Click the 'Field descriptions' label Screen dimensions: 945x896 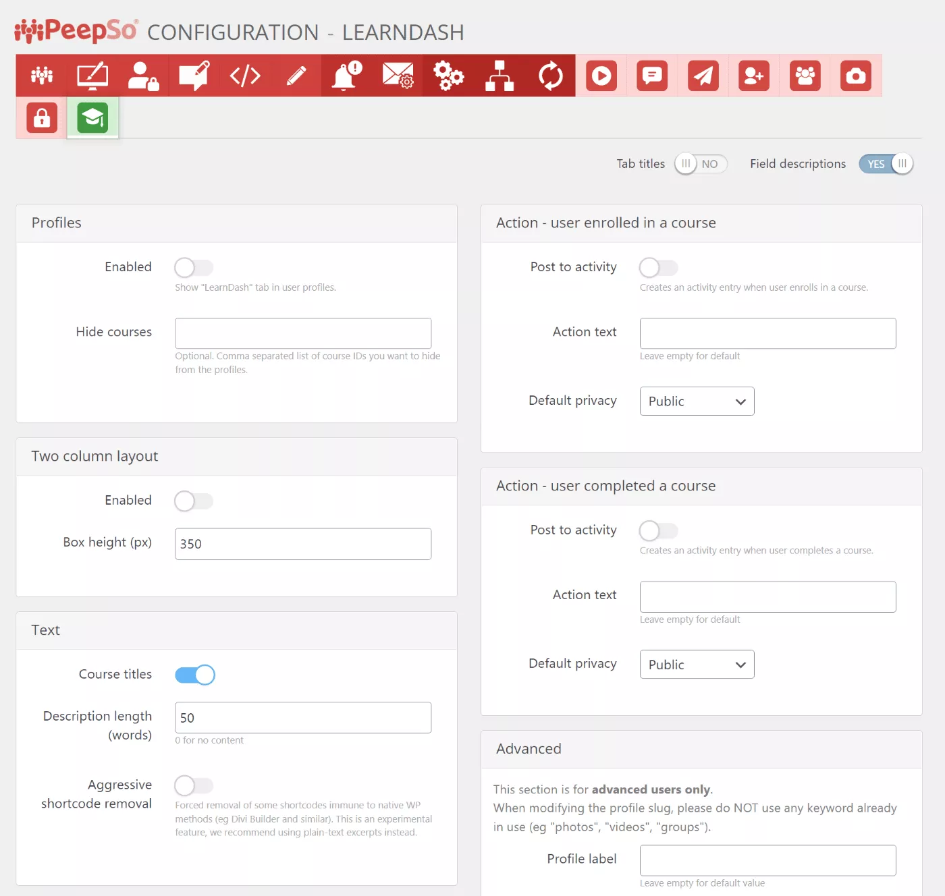point(798,164)
